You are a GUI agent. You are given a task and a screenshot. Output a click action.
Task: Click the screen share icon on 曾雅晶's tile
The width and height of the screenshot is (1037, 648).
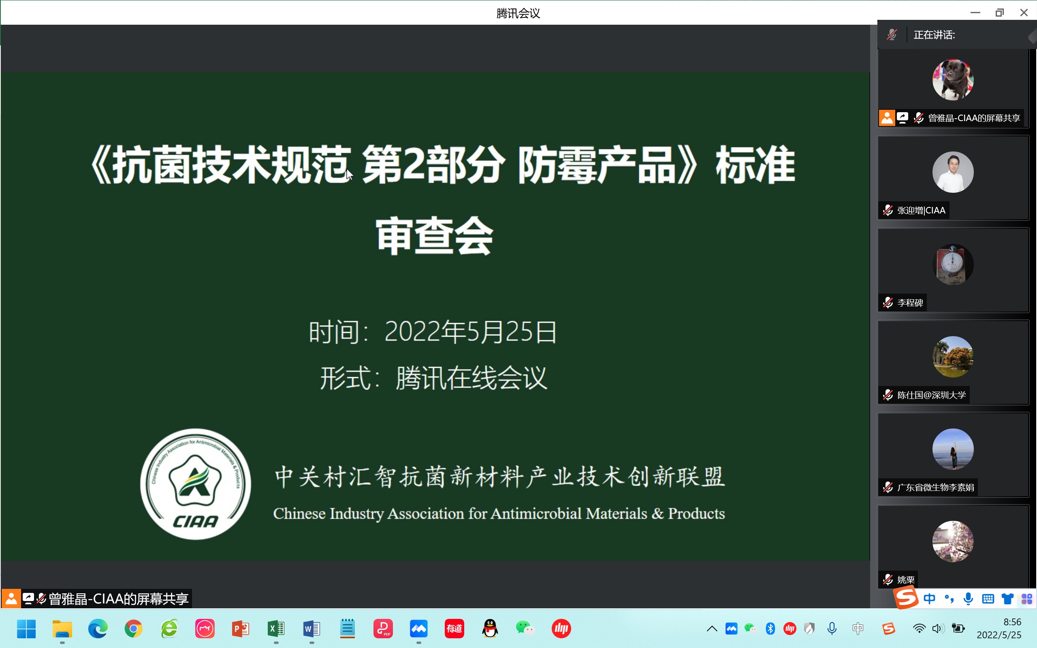903,118
